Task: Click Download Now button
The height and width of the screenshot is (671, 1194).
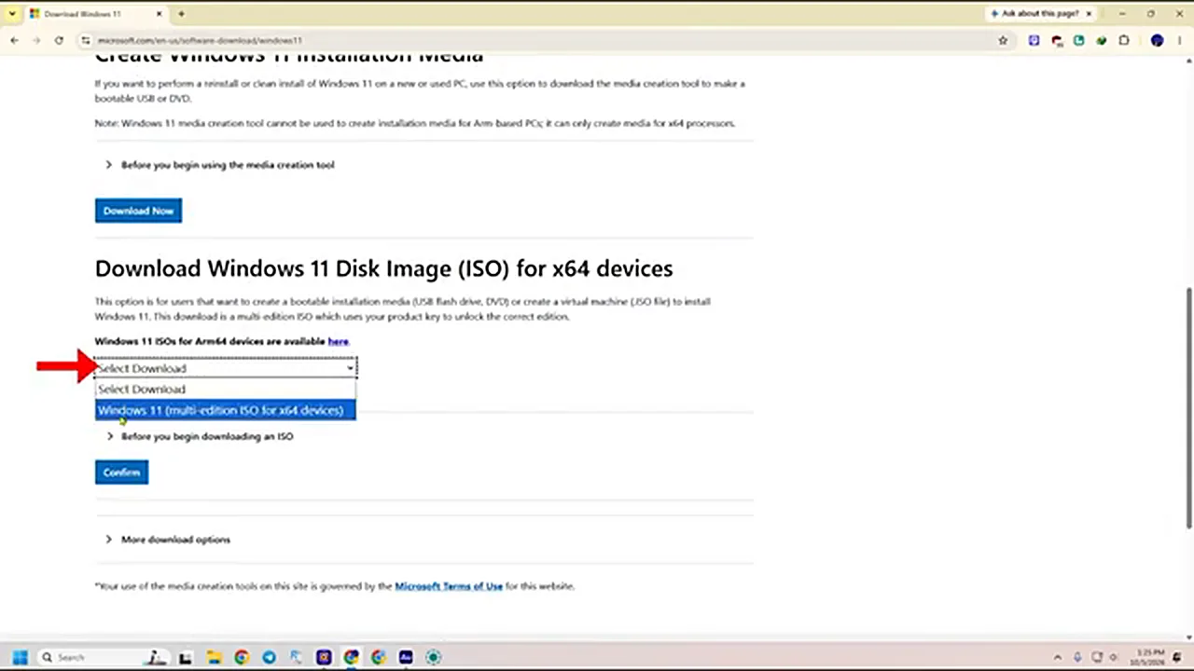Action: click(x=138, y=211)
